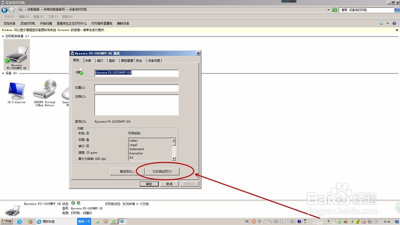Click the refresh icon beside the address bar

[x=334, y=10]
